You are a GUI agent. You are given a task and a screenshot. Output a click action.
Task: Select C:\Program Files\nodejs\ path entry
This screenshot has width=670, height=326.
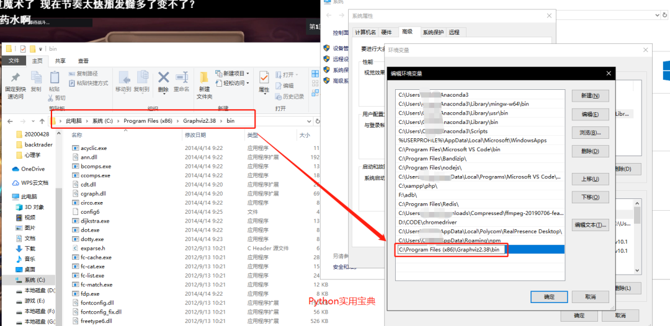click(480, 168)
